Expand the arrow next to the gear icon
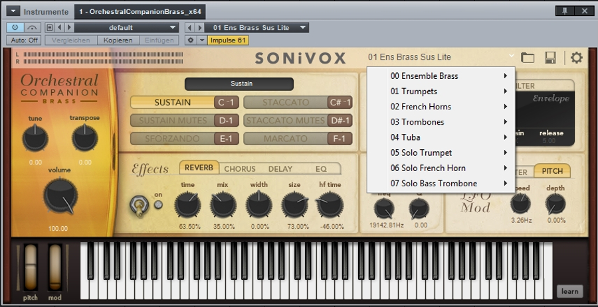This screenshot has width=598, height=307. 202,40
